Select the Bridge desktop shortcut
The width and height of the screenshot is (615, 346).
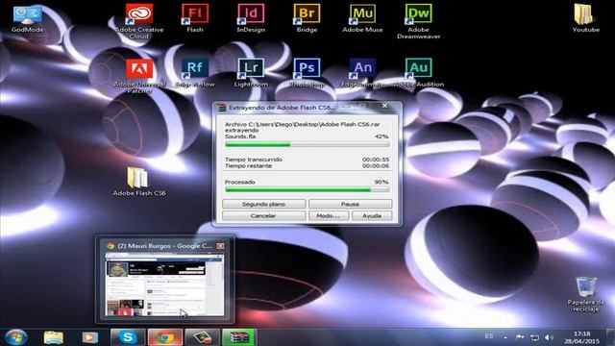coord(307,18)
